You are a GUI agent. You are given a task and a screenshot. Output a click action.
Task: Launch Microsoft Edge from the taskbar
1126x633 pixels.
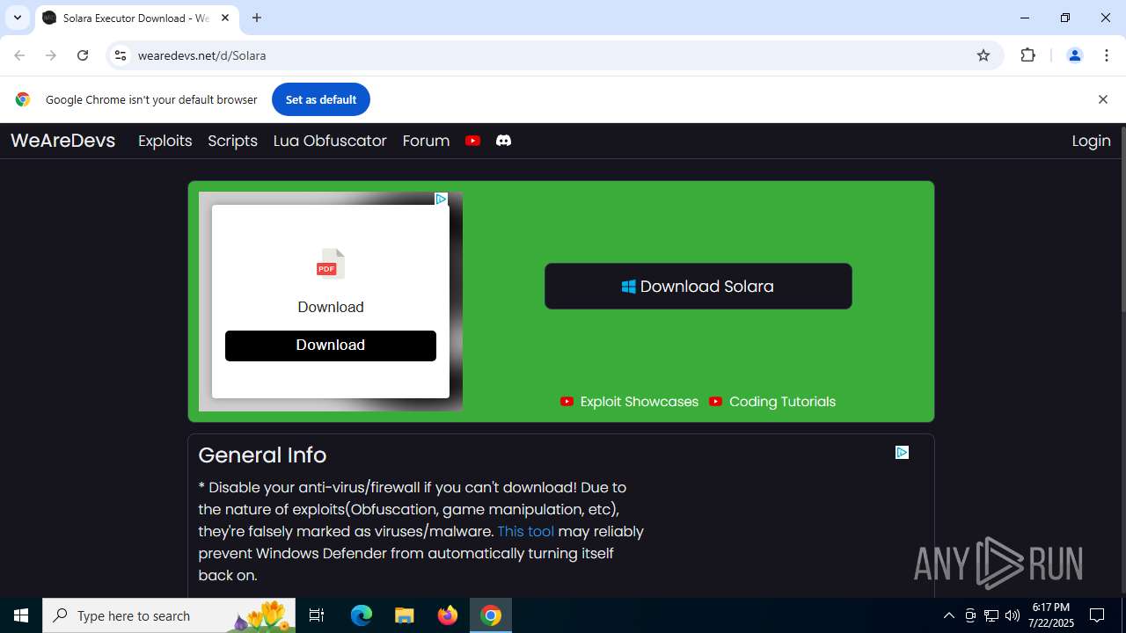click(362, 615)
